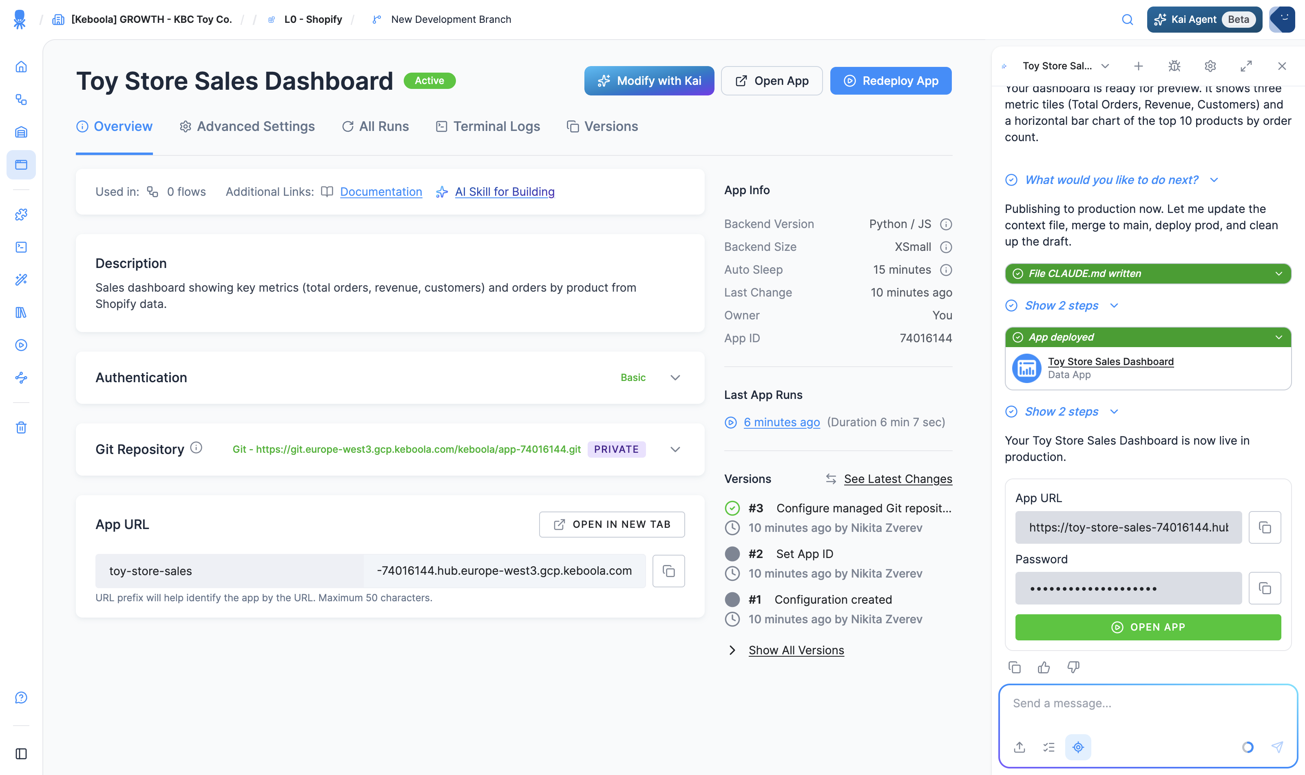
Task: Open See Latest Changes link
Action: 898,479
